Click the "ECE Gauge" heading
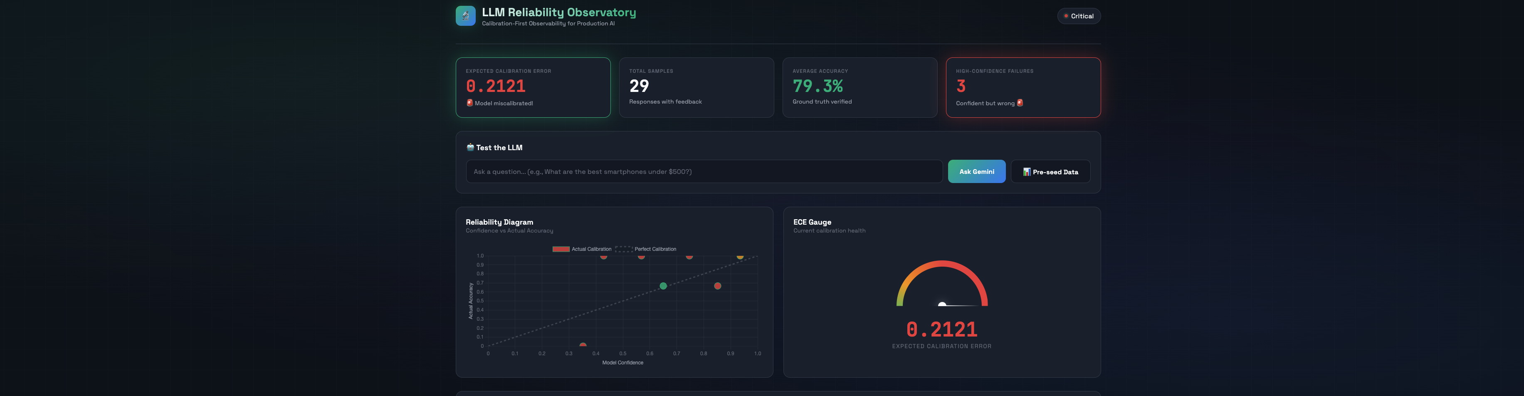The image size is (1524, 396). pyautogui.click(x=812, y=222)
